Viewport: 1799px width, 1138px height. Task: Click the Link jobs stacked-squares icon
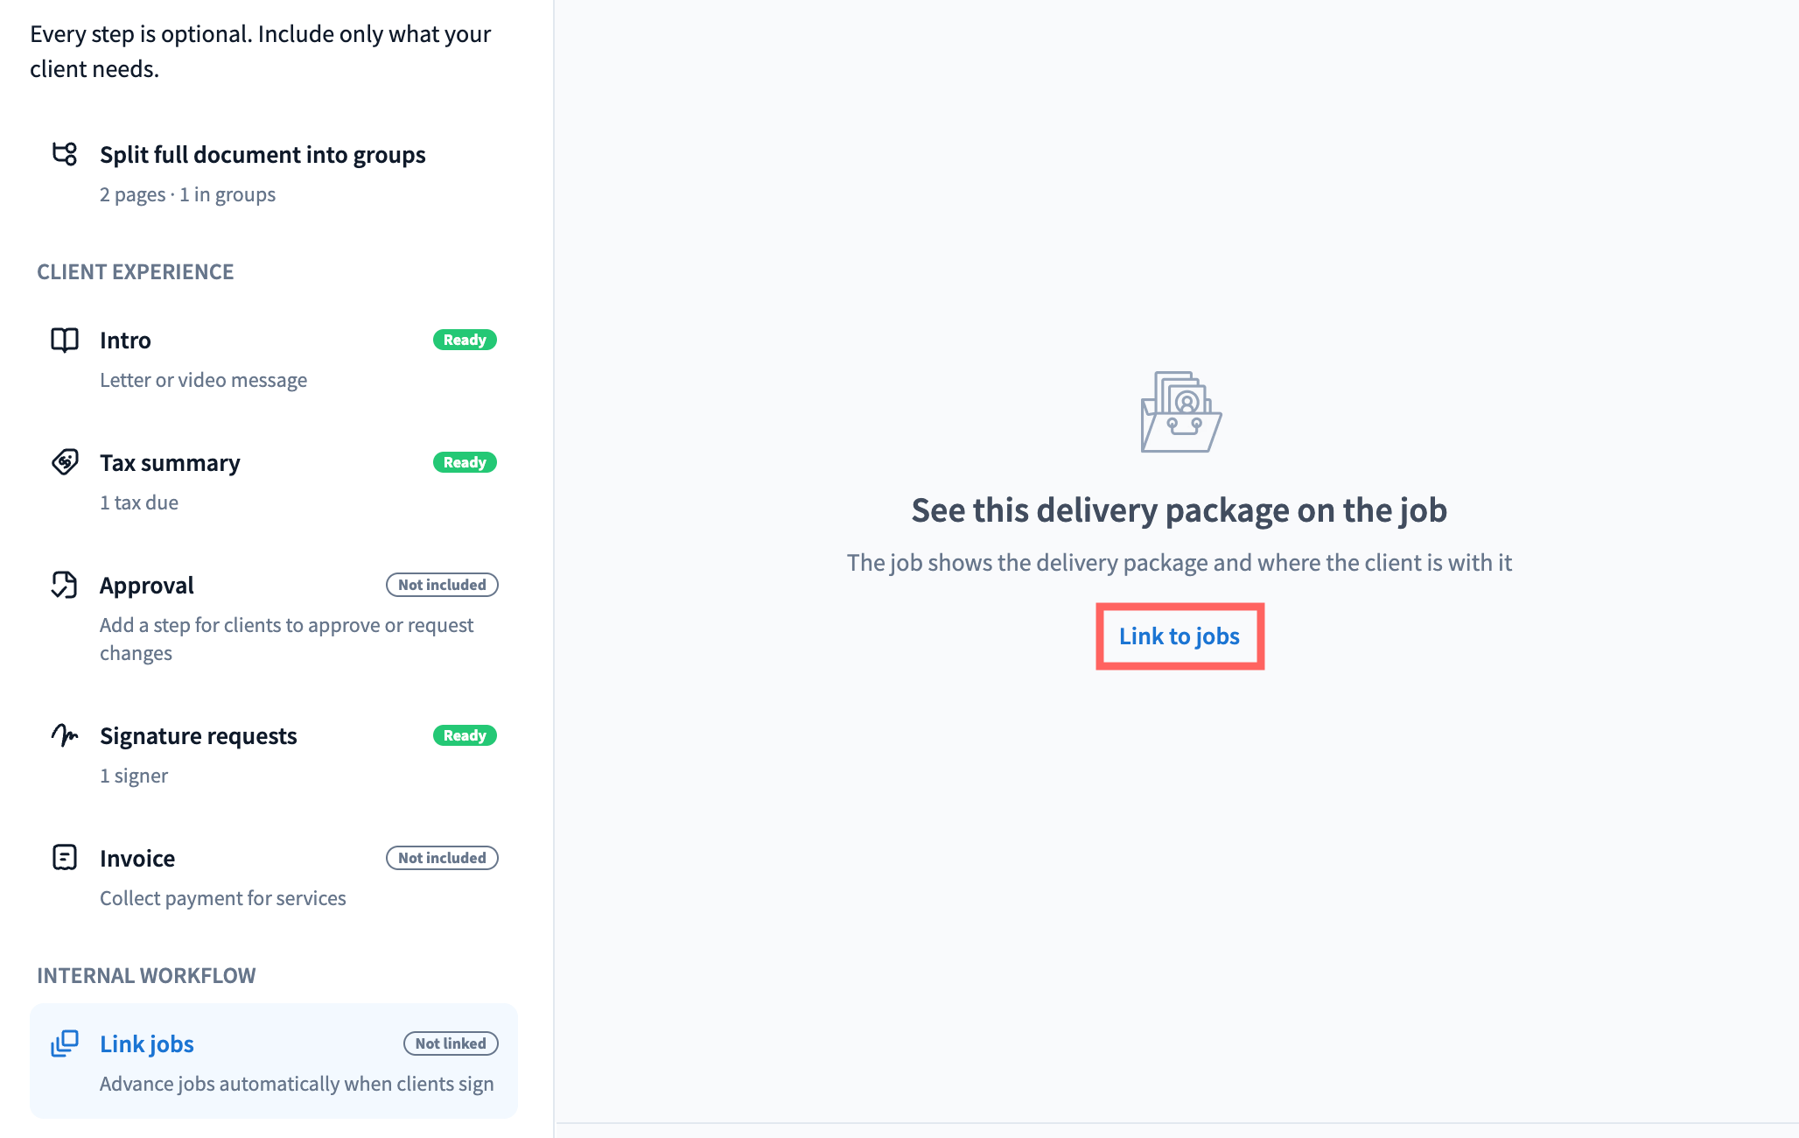point(65,1043)
